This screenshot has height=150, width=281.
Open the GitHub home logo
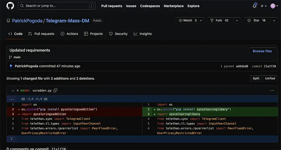(x=10, y=6)
